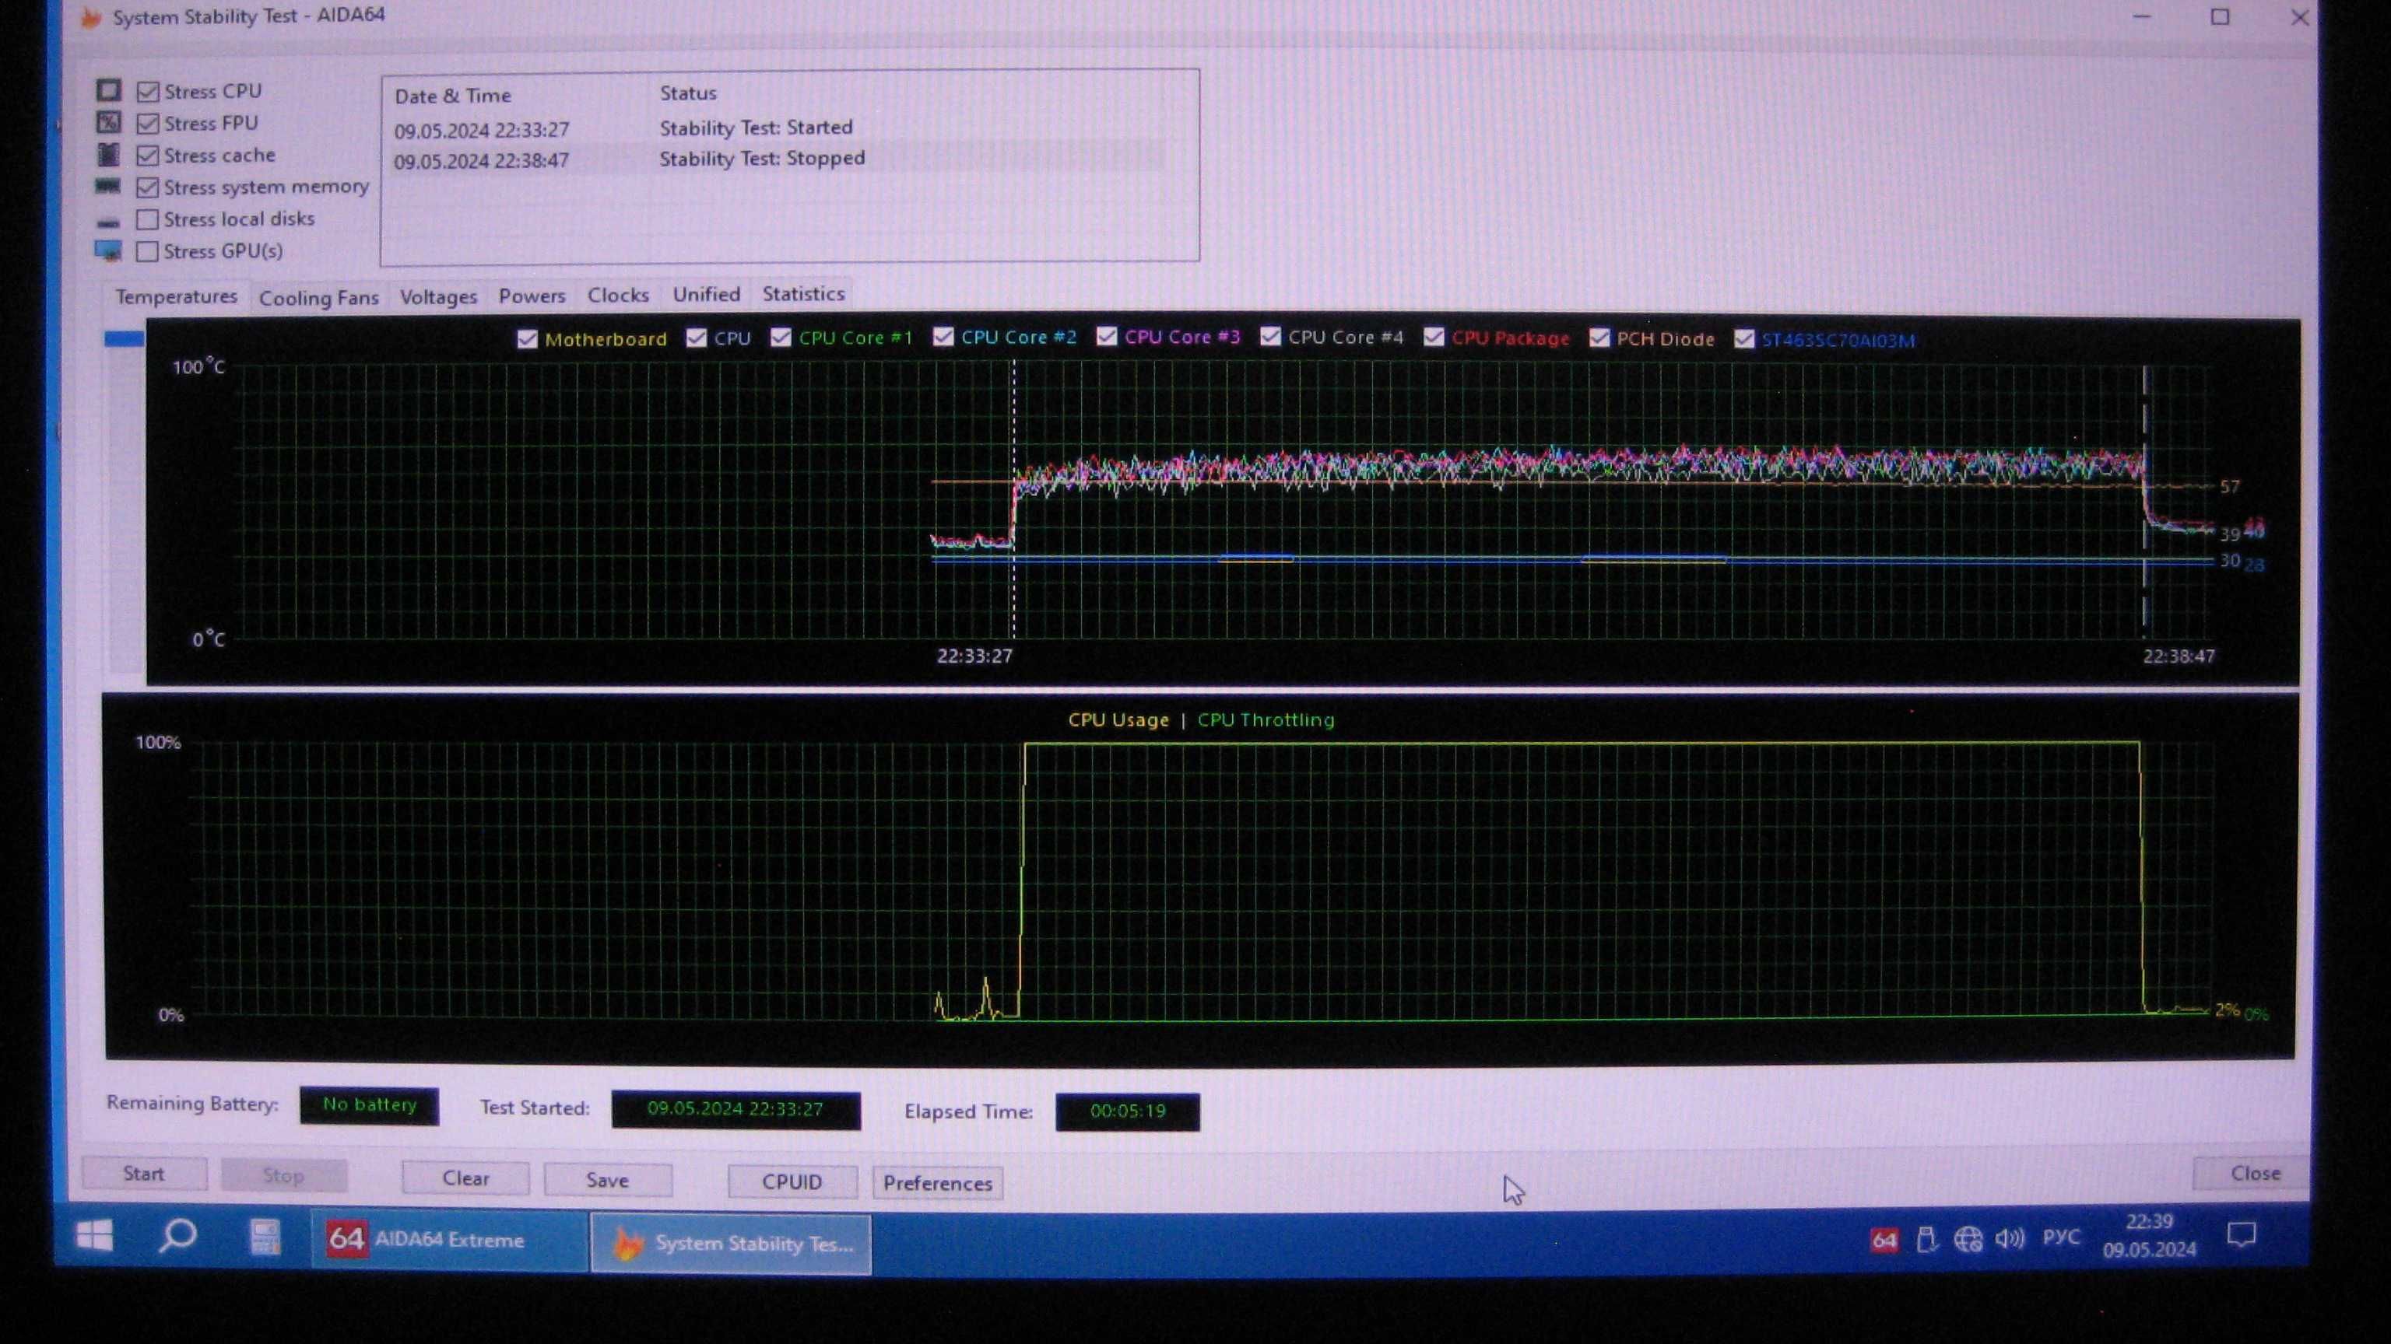Uncheck Stress CPU
Viewport: 2391px width, 1344px height.
click(148, 91)
